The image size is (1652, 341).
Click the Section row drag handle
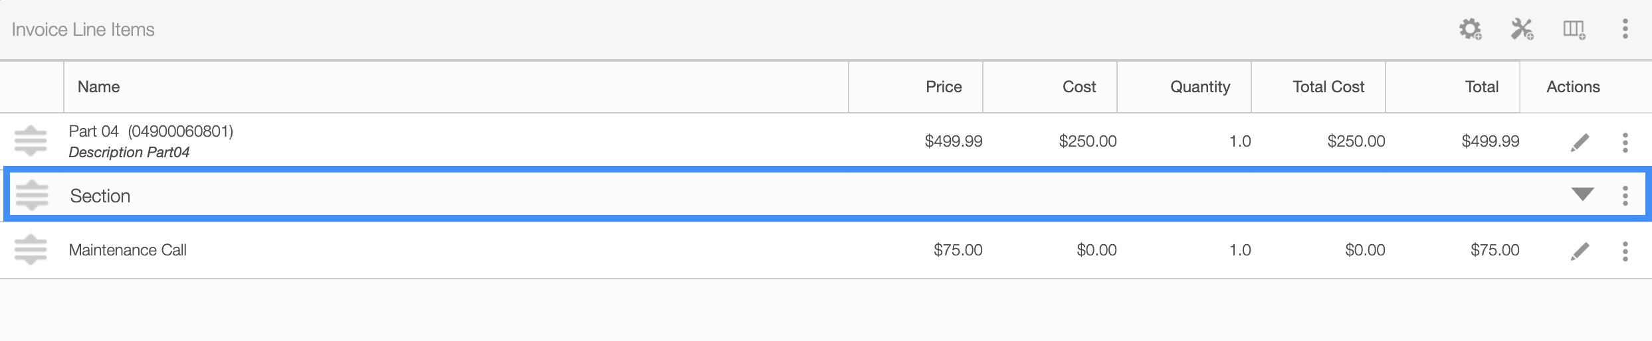coord(32,195)
